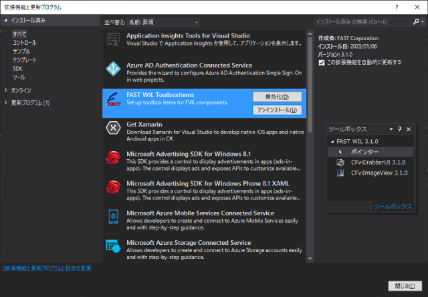Toggle automatic update of this extension checkbox
Viewport: 428px width, 297px height.
(x=322, y=63)
